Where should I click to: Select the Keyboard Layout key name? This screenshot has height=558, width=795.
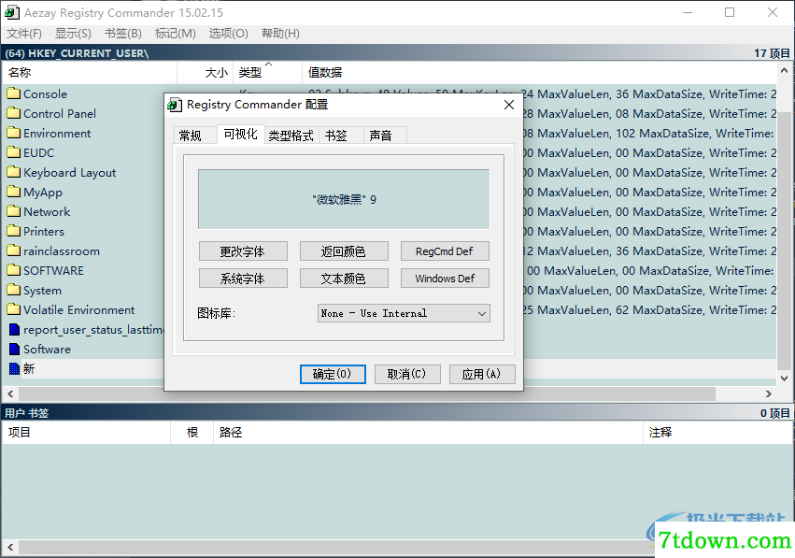click(x=69, y=173)
